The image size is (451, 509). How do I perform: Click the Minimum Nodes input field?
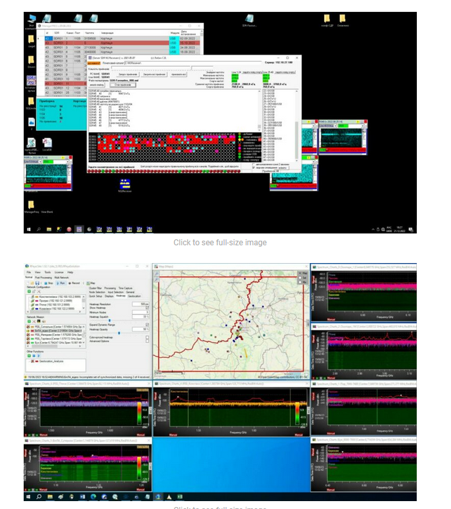click(141, 312)
